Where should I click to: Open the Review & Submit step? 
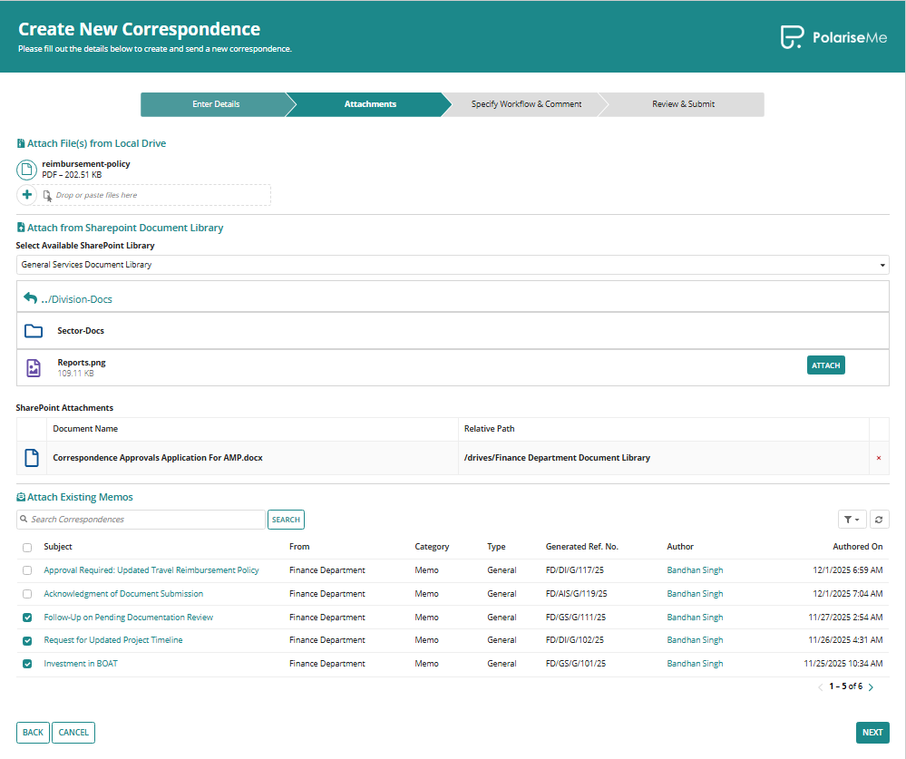click(x=683, y=104)
